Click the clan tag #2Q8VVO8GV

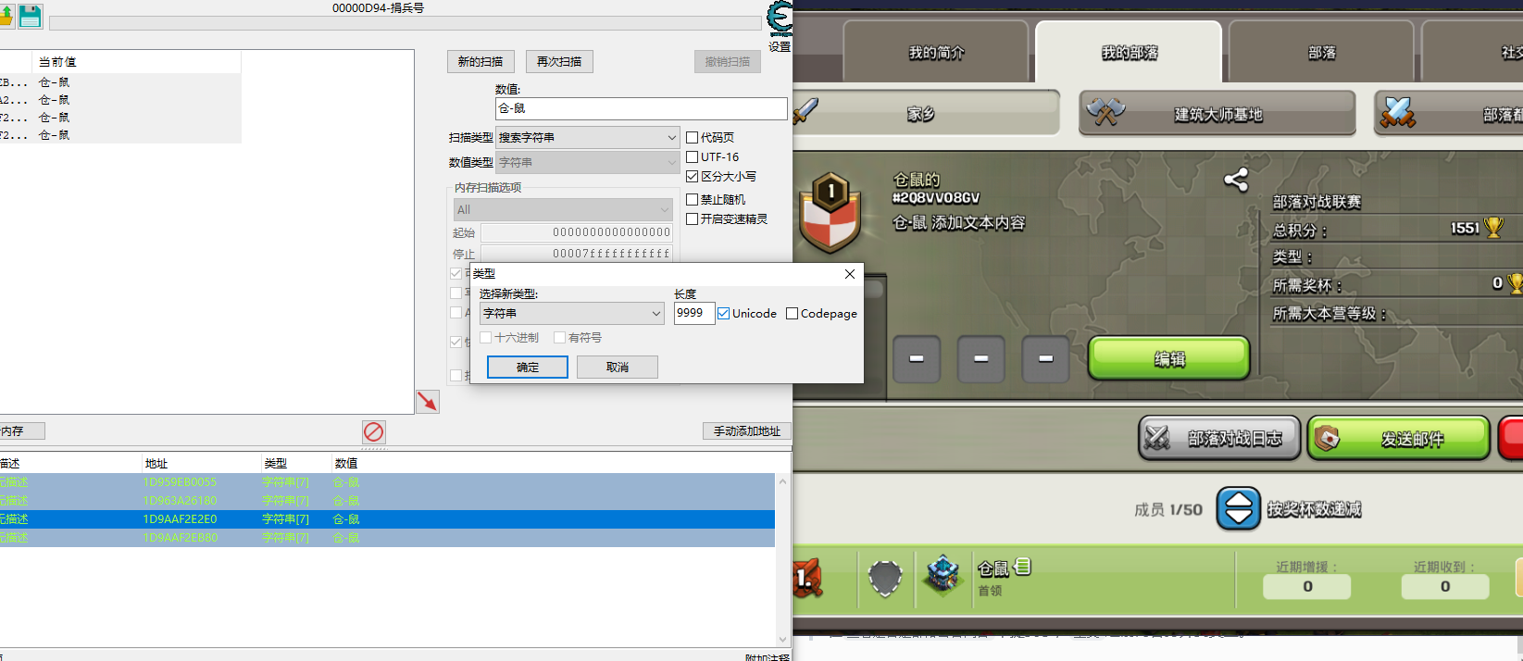click(936, 198)
